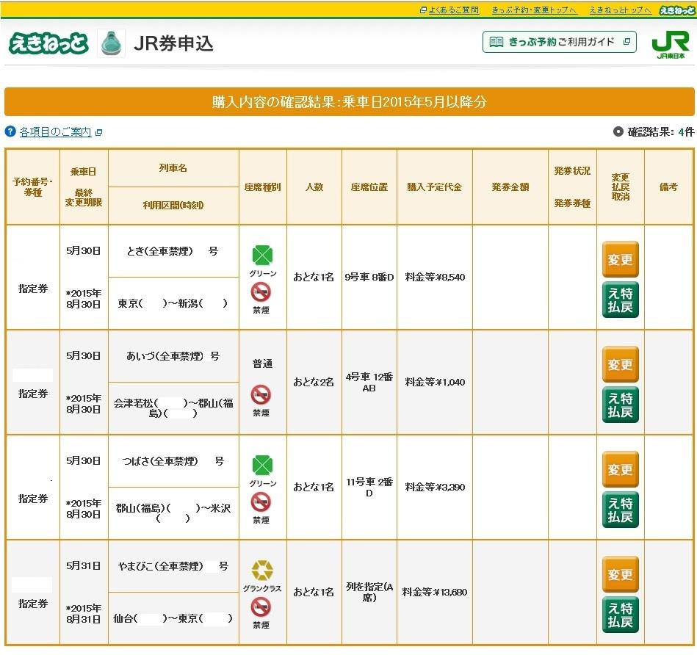
Task: Go to えきねっとトップへ
Action: (619, 10)
